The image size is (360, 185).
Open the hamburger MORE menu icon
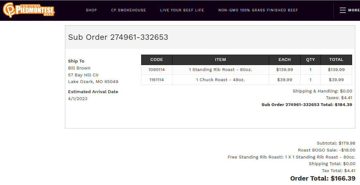tap(343, 10)
